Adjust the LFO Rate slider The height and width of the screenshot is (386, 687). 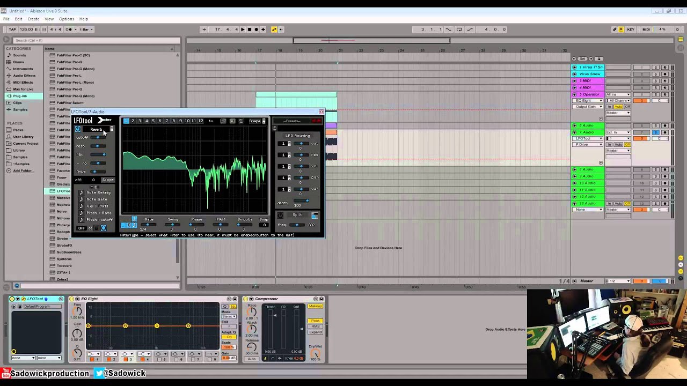click(149, 225)
